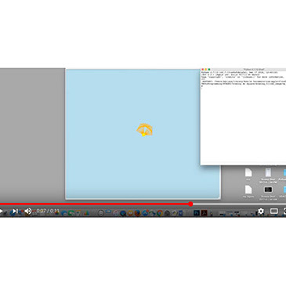Skip to the next video

(15, 211)
